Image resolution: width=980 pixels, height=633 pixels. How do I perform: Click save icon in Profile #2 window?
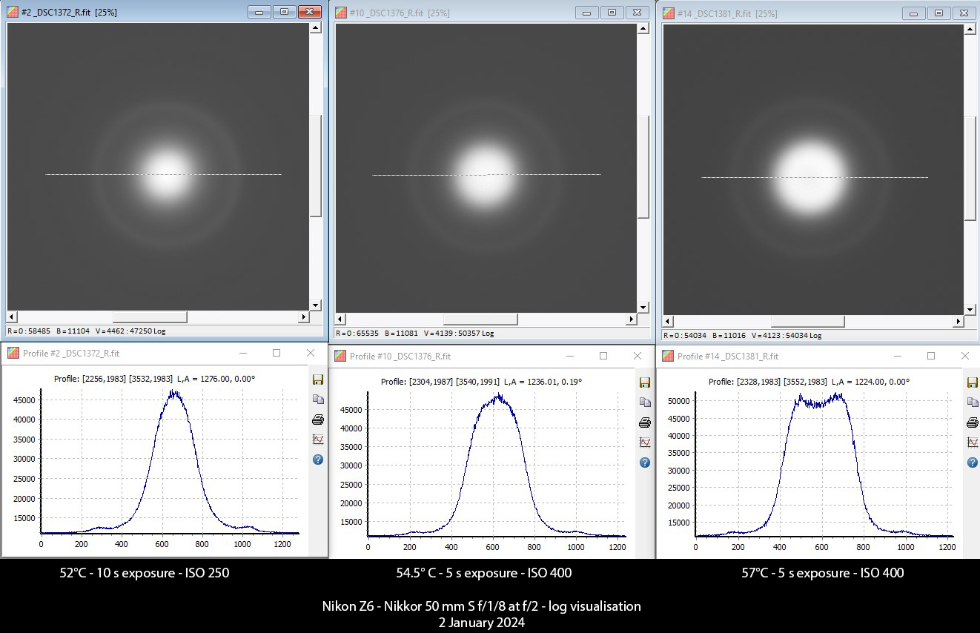click(318, 380)
